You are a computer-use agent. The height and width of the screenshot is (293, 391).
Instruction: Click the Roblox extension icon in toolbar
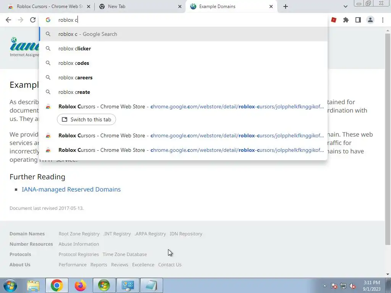click(334, 20)
